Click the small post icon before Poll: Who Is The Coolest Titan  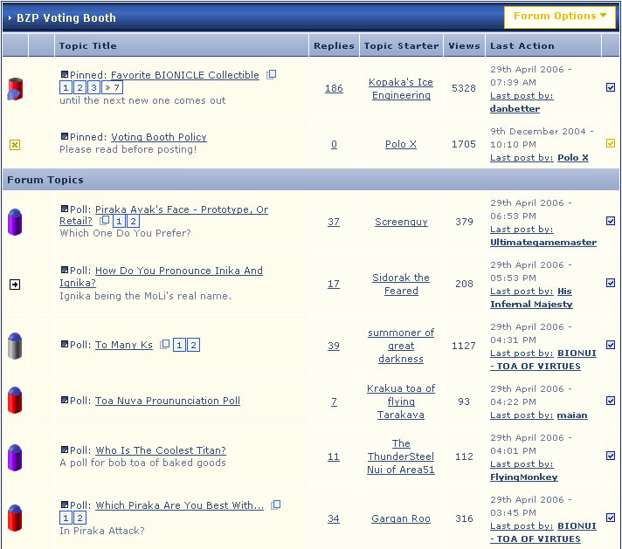click(64, 449)
